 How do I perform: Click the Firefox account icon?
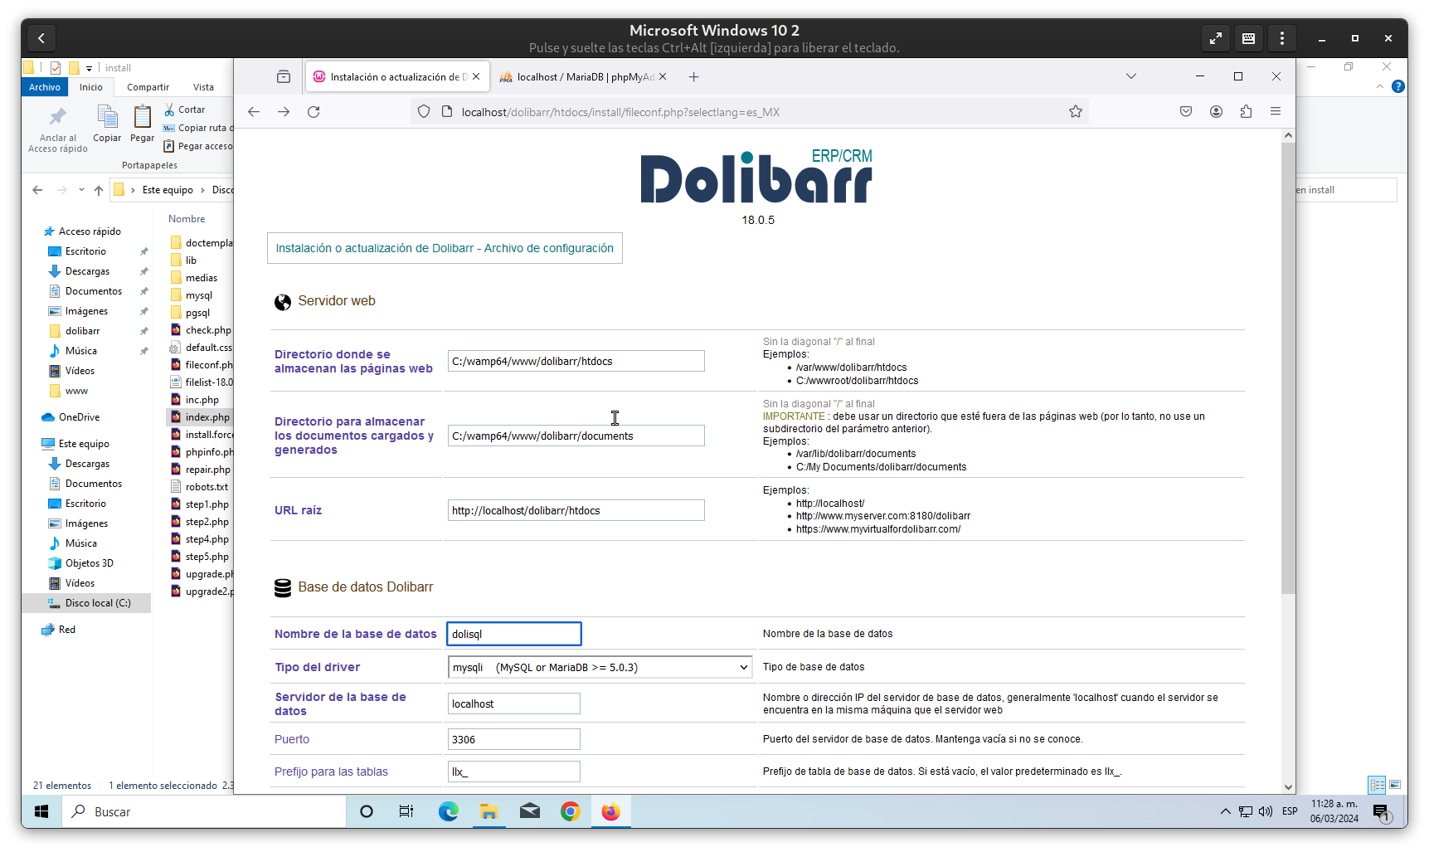(x=1216, y=112)
